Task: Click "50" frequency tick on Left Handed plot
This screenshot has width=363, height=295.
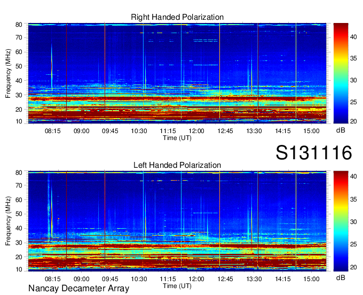Action: (19, 214)
